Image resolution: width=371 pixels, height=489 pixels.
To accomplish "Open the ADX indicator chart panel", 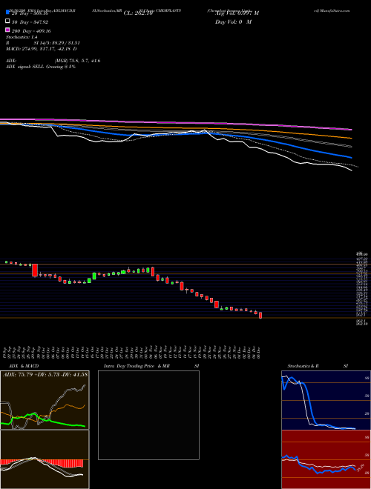I will 45,400.
